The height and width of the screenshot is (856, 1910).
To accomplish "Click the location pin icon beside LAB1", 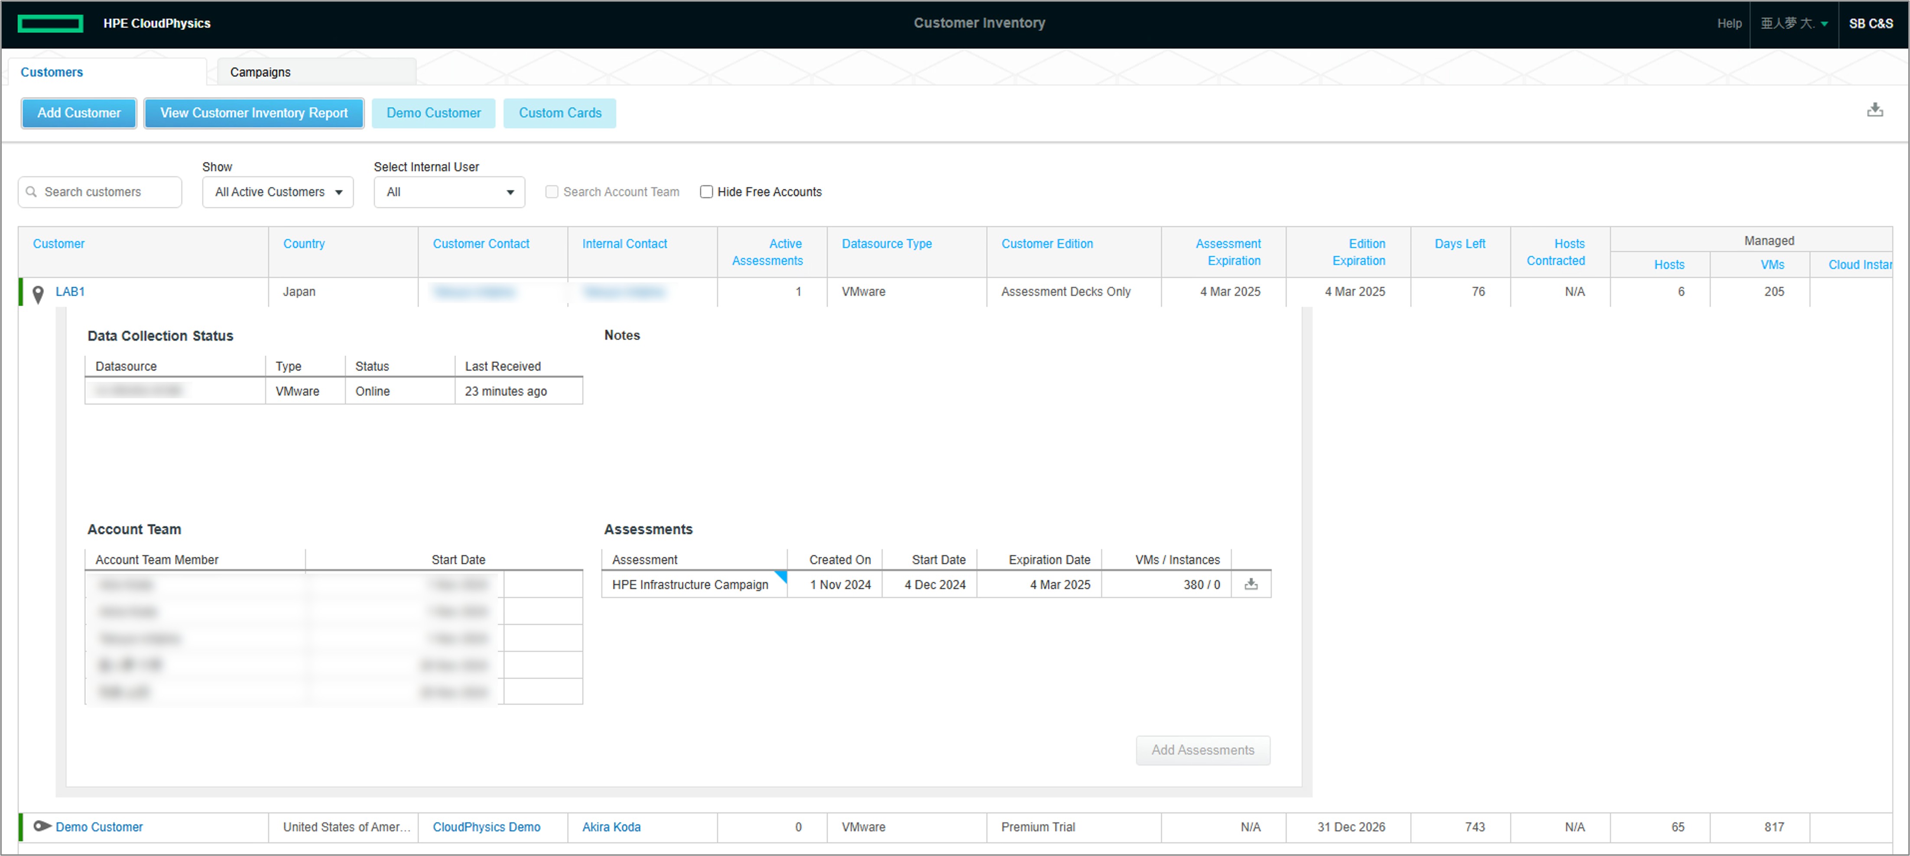I will [39, 294].
